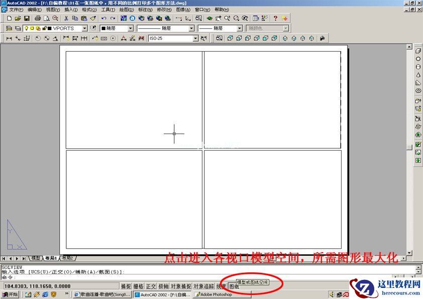Click the AutoCAD 2002 taskbar button
This screenshot has width=423, height=299.
tap(162, 294)
